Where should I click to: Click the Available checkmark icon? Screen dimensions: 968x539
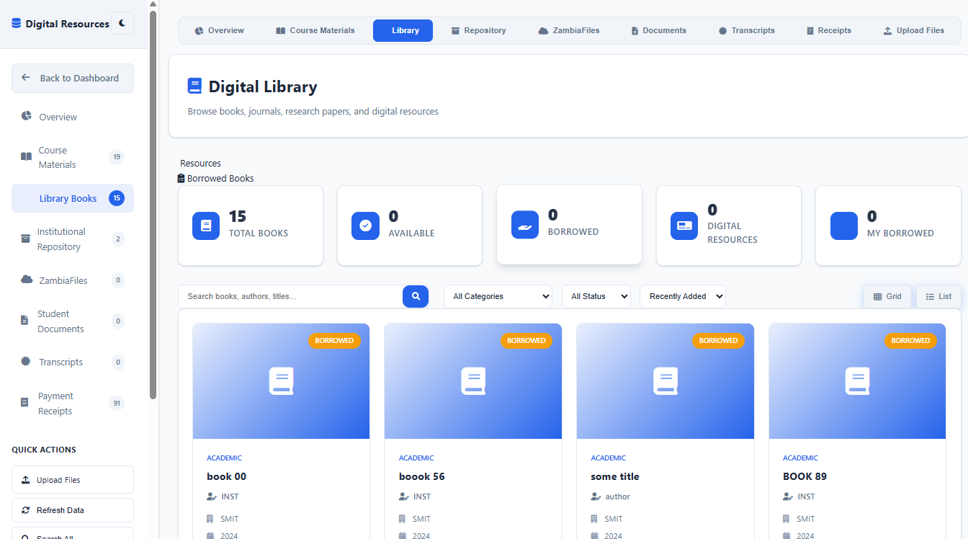click(365, 226)
